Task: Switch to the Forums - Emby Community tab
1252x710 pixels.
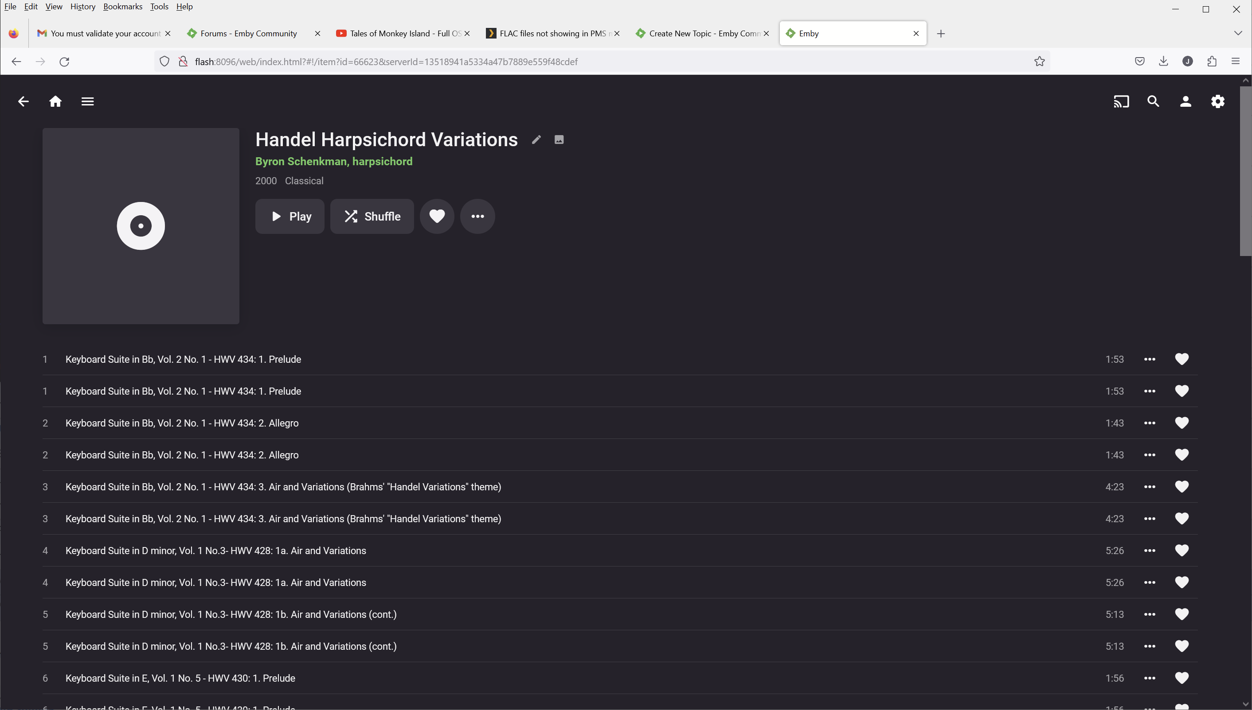Action: 248,33
